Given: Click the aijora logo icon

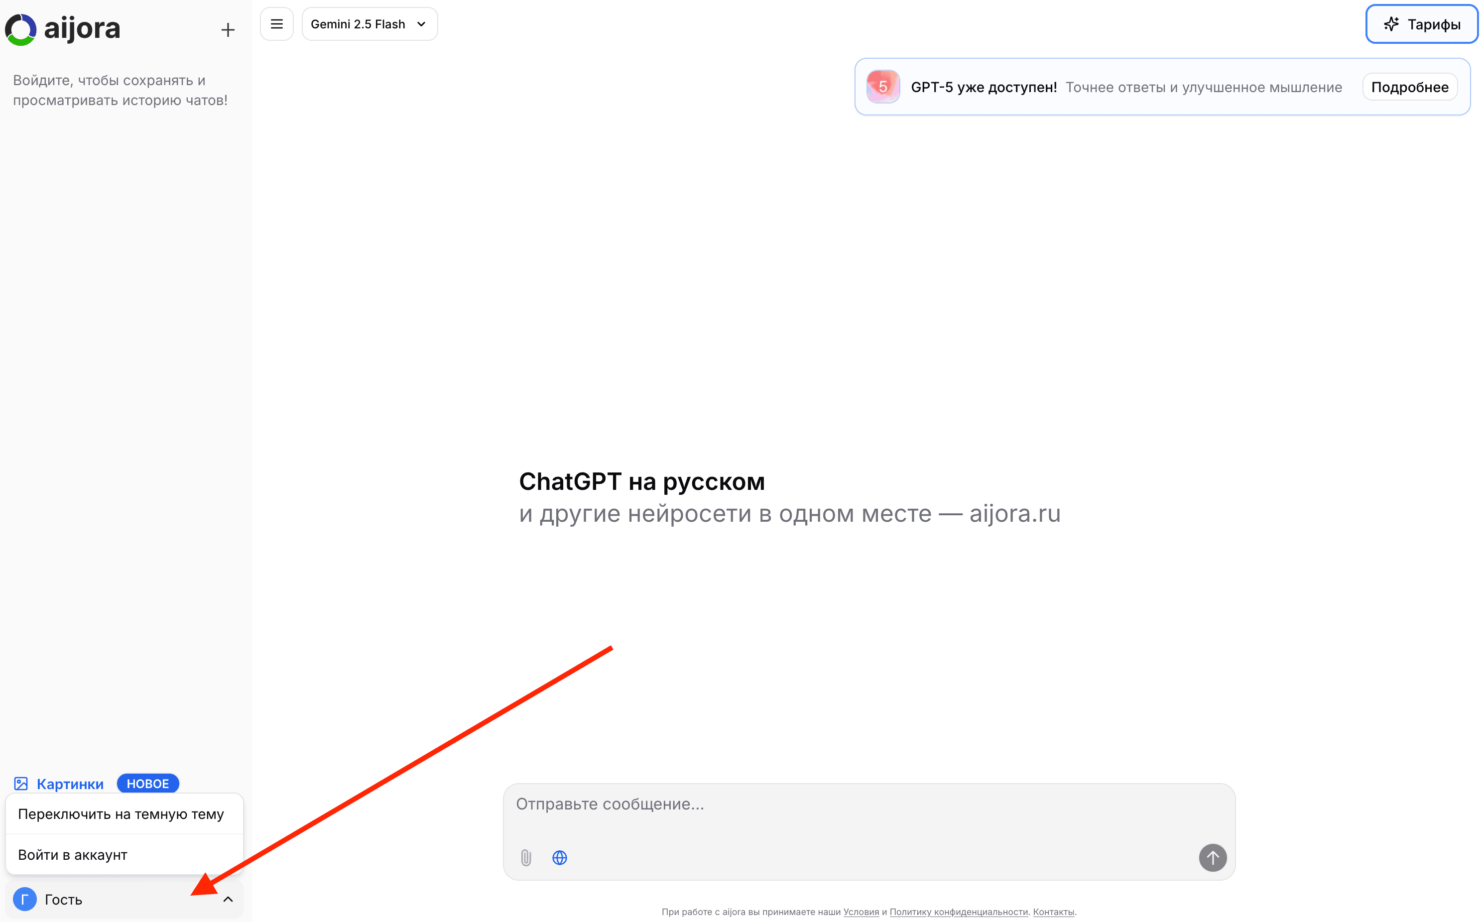Looking at the screenshot, I should [x=21, y=29].
